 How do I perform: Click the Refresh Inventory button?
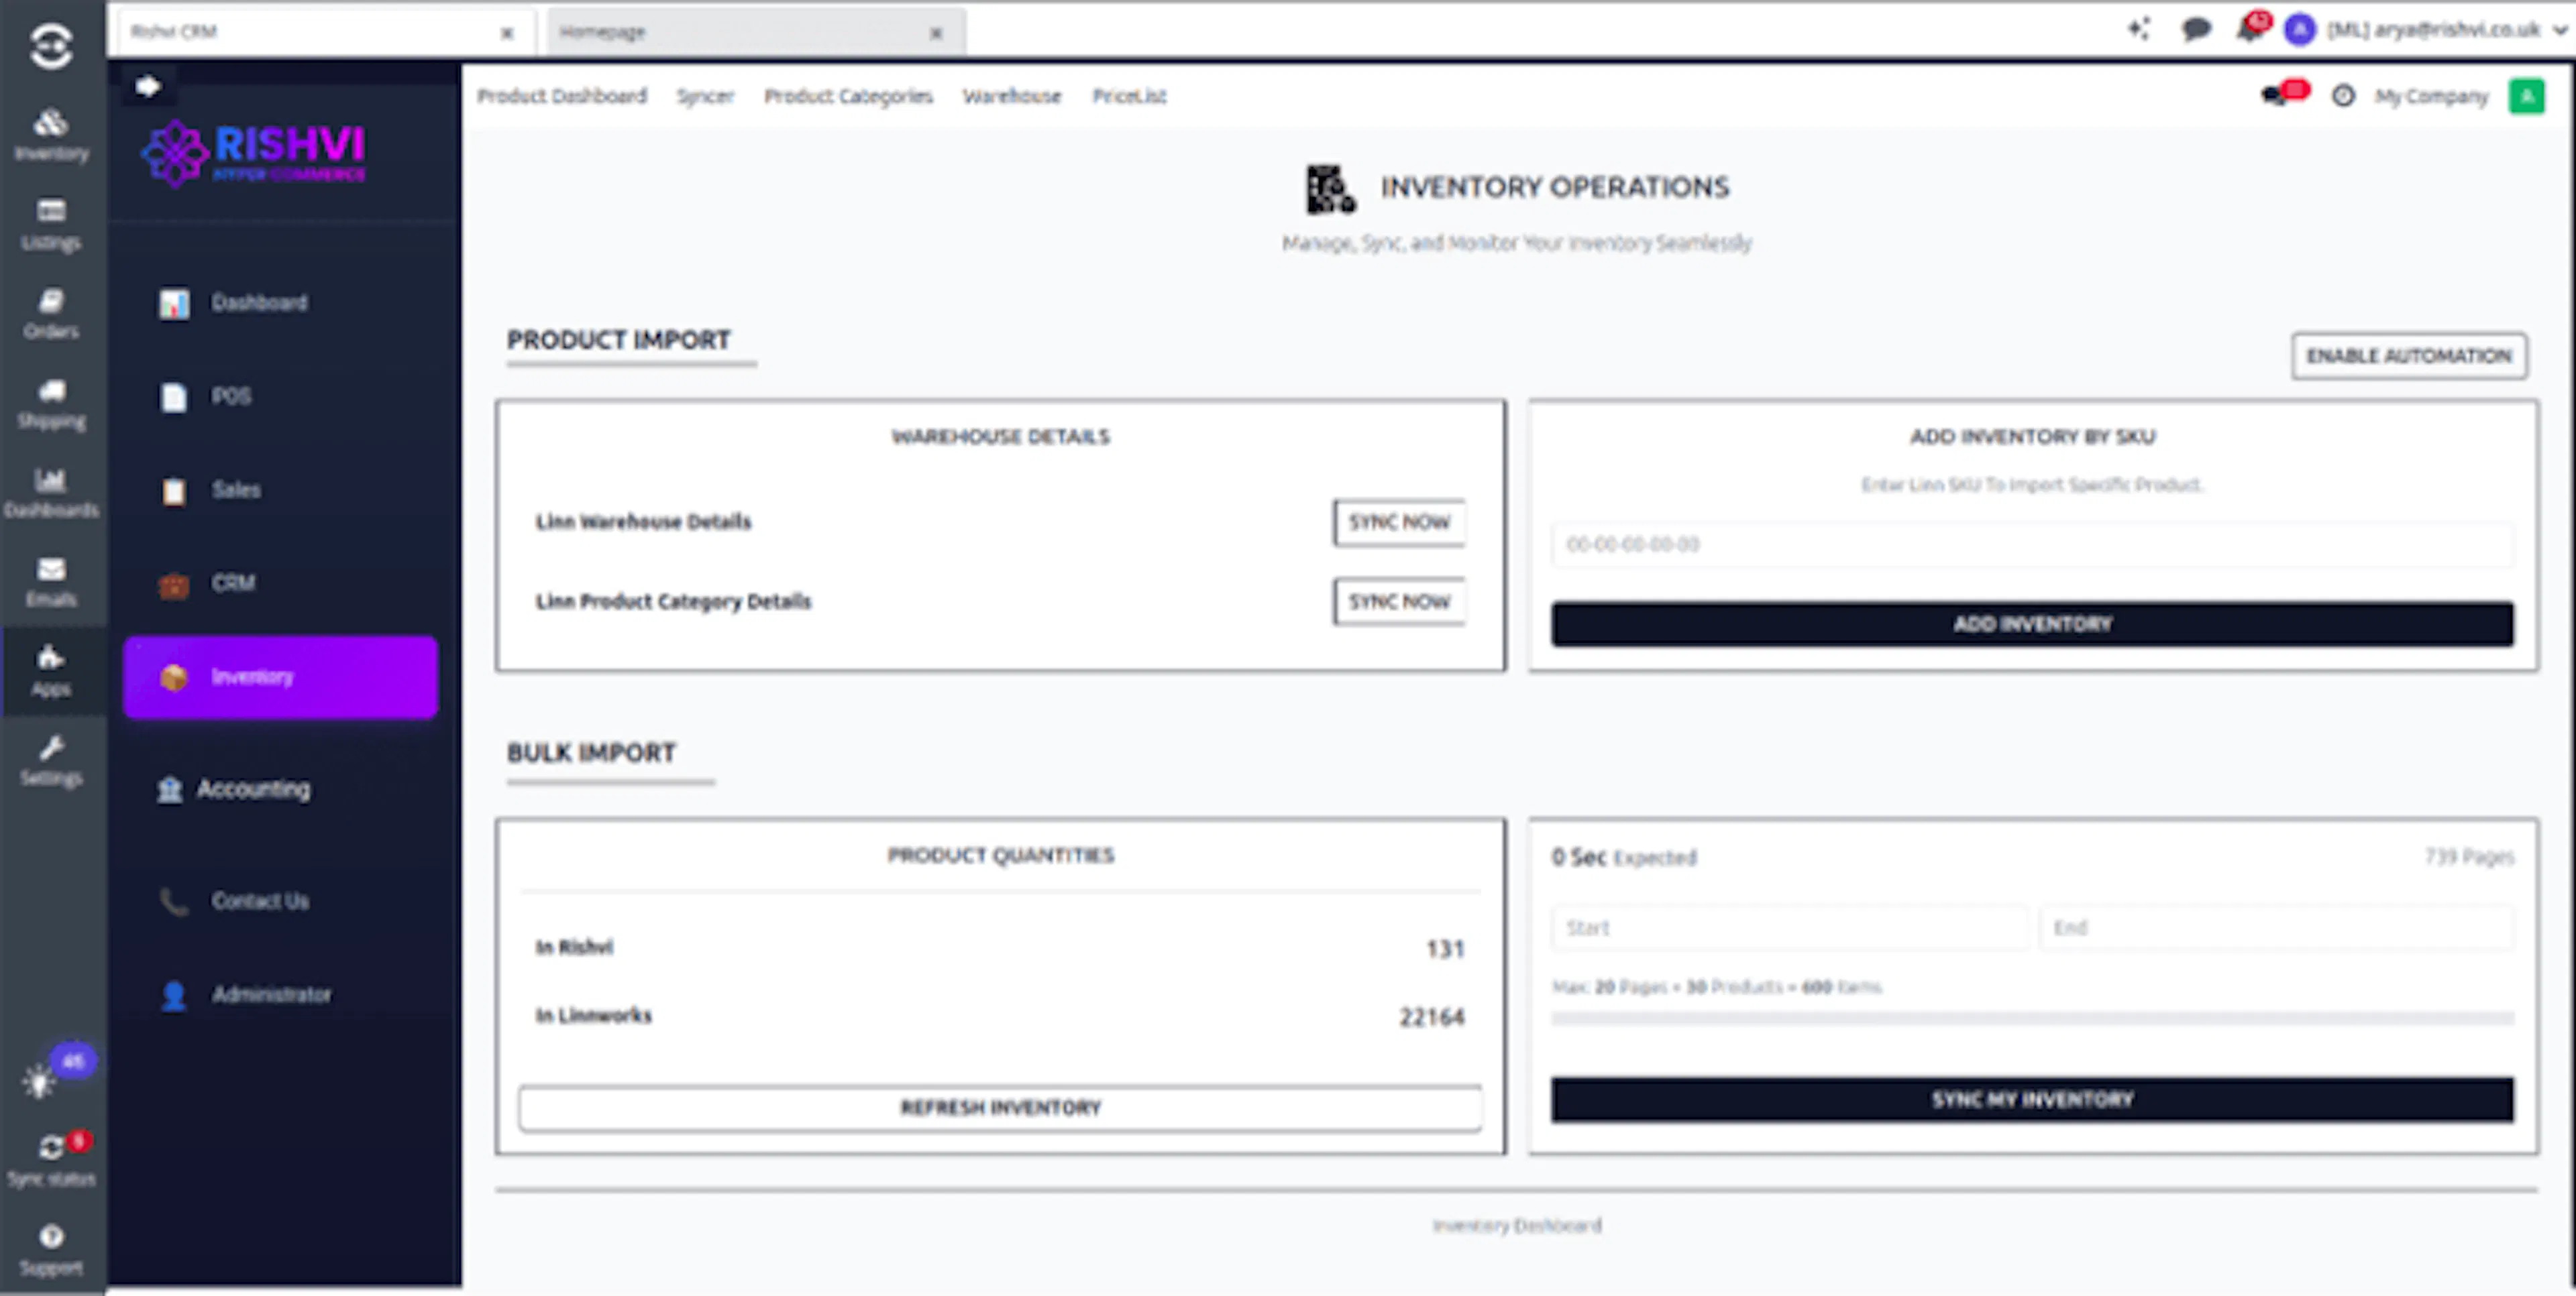[1000, 1107]
